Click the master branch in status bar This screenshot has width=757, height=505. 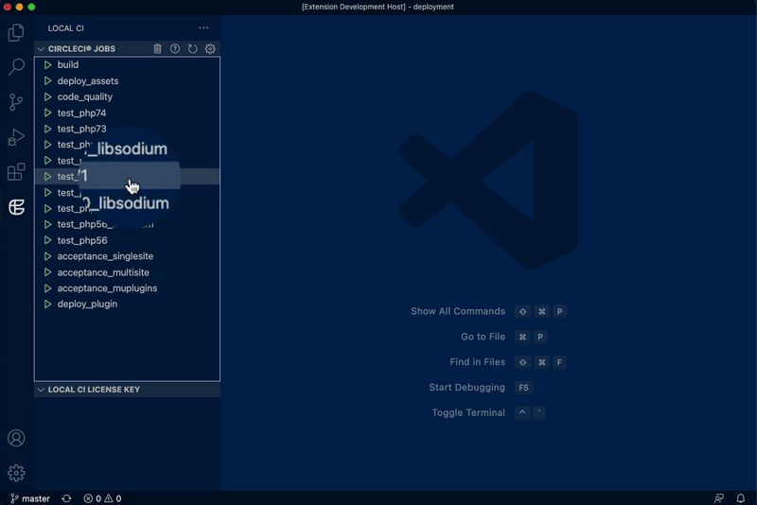click(30, 498)
